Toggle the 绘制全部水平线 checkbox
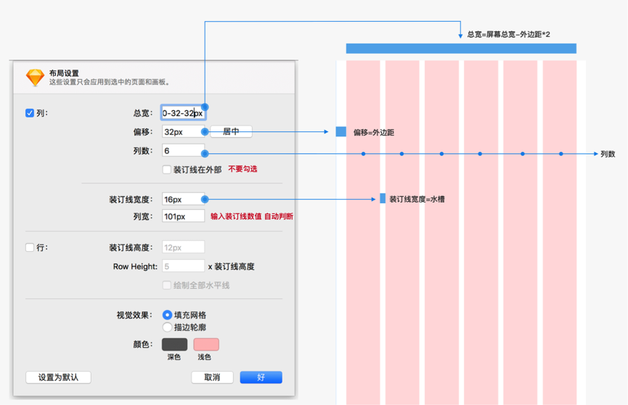 (x=166, y=285)
